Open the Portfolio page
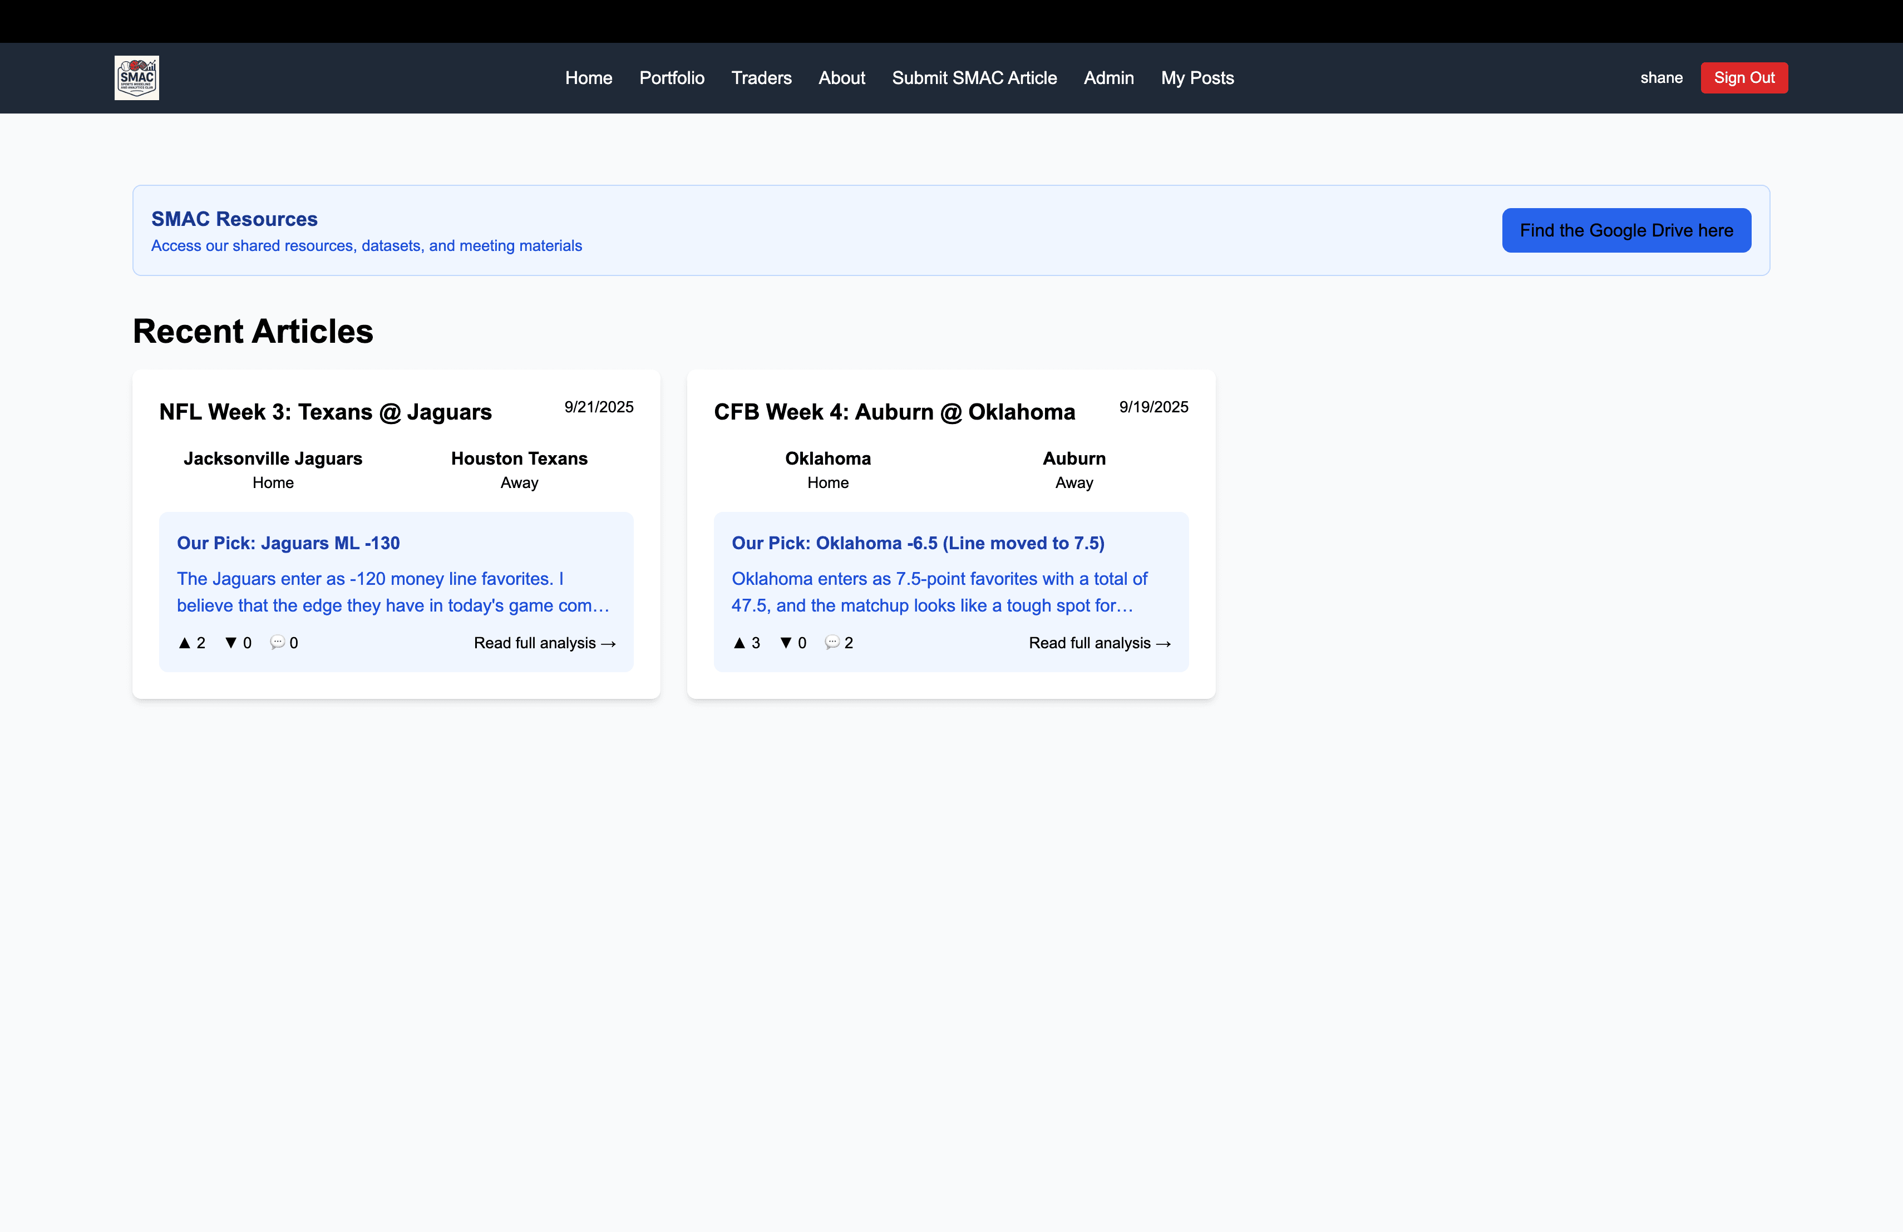 (672, 77)
